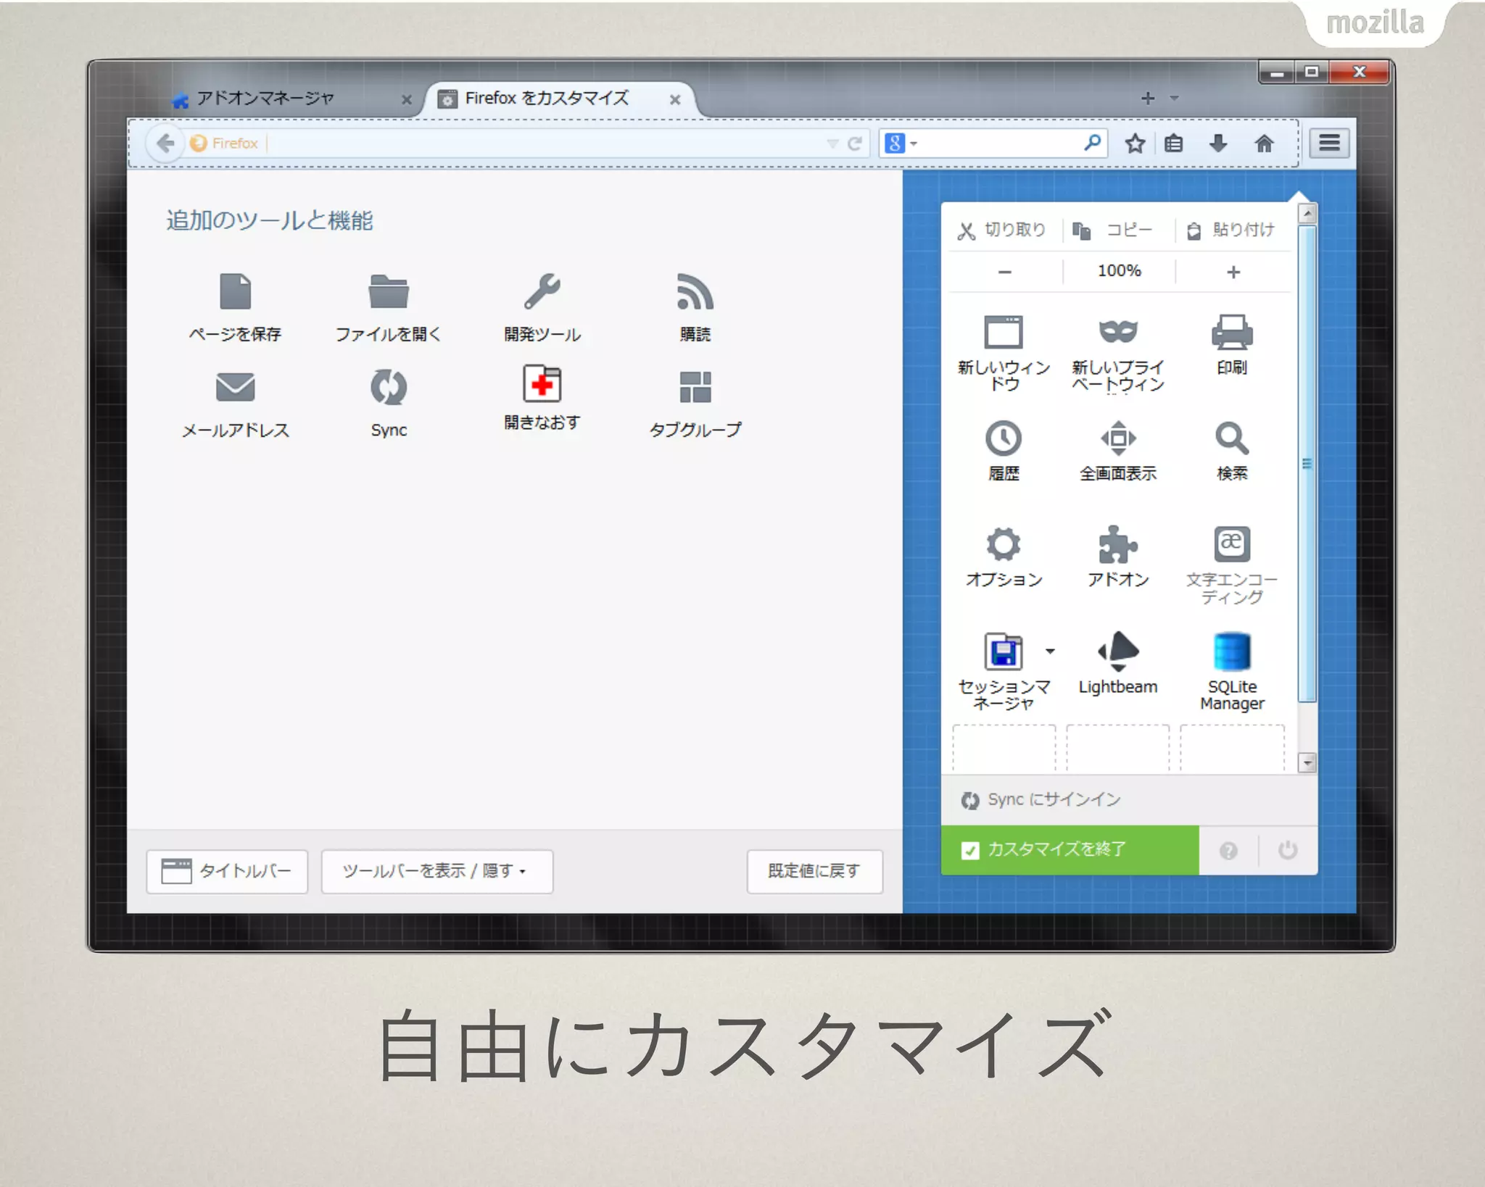Open the アドオン puzzle piece icon
The height and width of the screenshot is (1187, 1485).
pos(1117,544)
